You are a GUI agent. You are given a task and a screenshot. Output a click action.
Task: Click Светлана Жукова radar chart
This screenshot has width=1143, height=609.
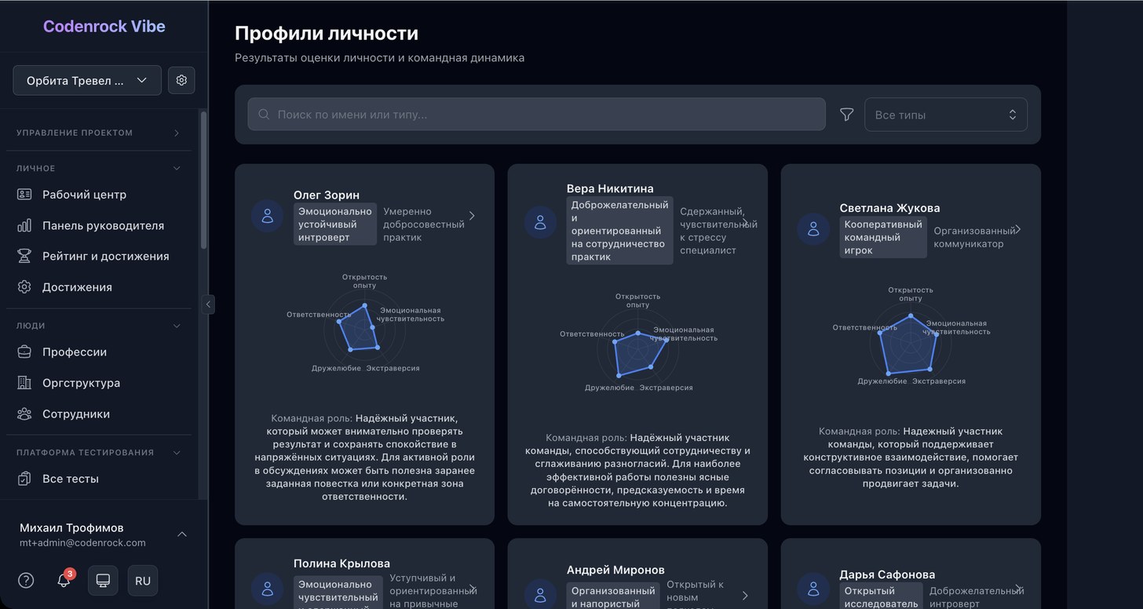[x=911, y=337]
